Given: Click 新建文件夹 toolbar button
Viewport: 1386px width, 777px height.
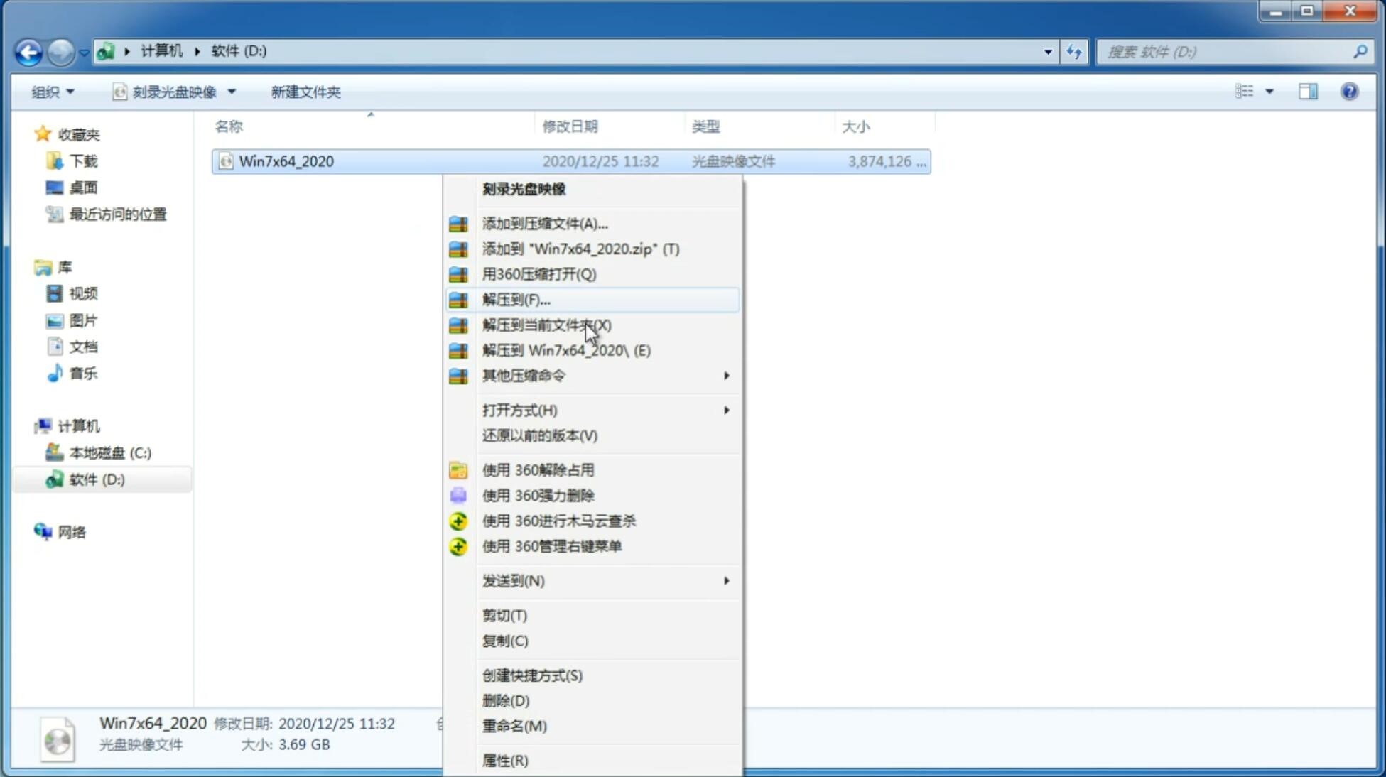Looking at the screenshot, I should 305,90.
